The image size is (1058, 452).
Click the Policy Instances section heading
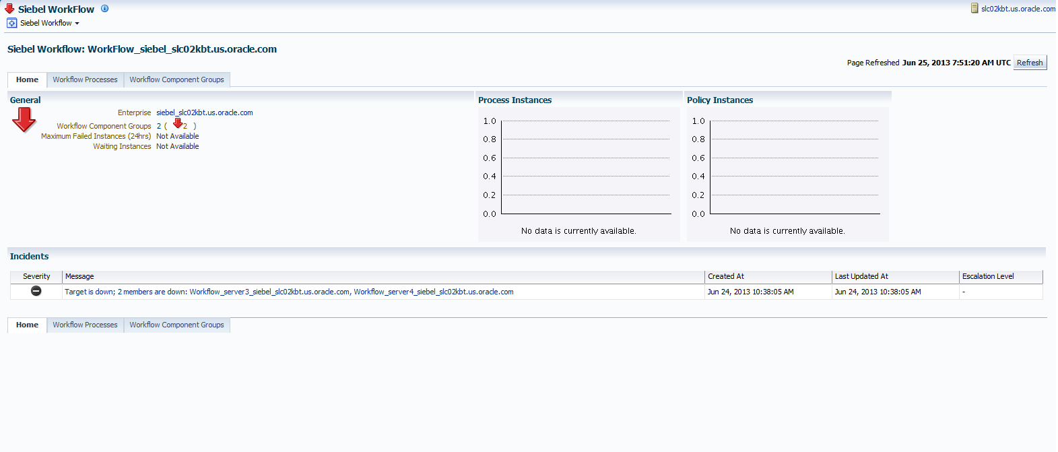click(720, 100)
